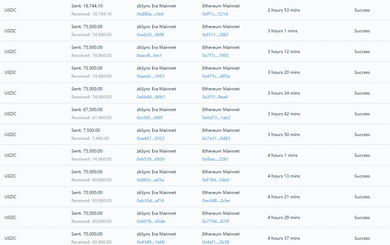Open Ethereum hash 0x7f7c...1992
Screen dimensions: 390x245
click(x=215, y=56)
